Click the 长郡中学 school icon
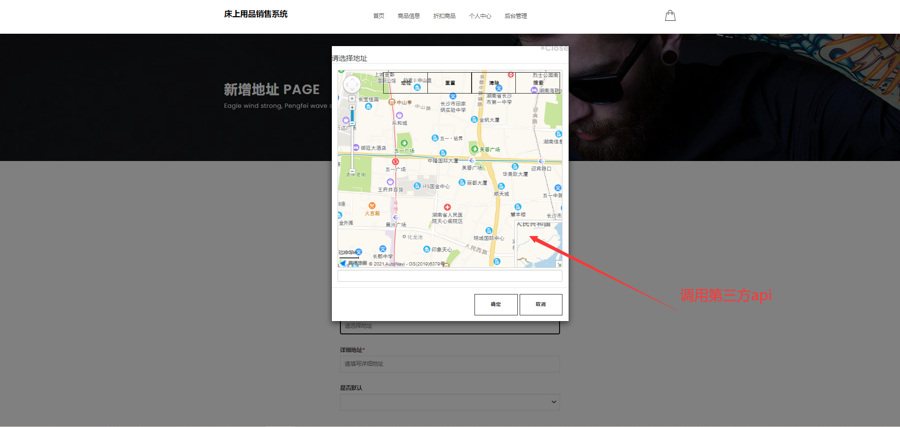This screenshot has width=900, height=427. click(x=383, y=249)
